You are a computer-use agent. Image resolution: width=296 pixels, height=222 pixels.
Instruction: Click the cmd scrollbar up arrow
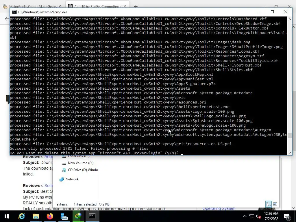point(290,19)
